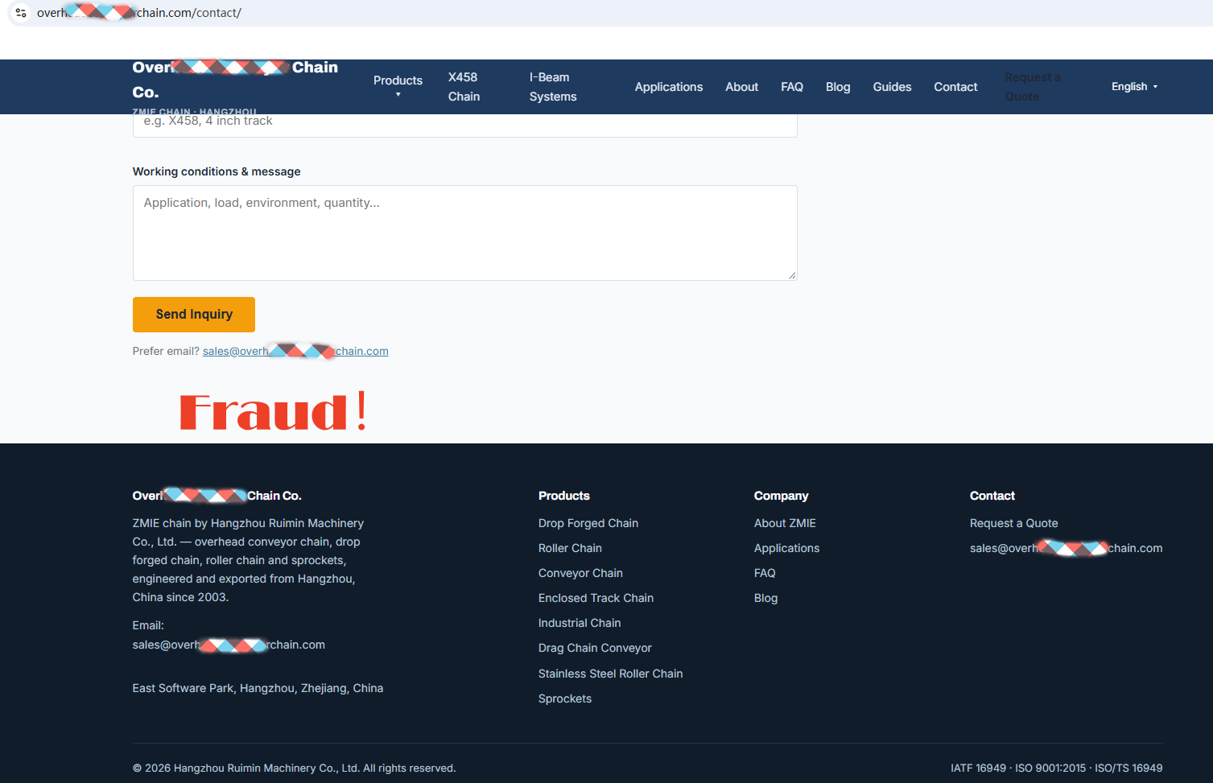Click the footer company name heading
1213x783 pixels.
[217, 496]
